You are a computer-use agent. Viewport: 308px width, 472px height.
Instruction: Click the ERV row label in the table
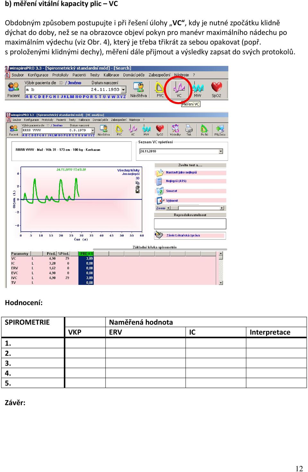[14, 268]
